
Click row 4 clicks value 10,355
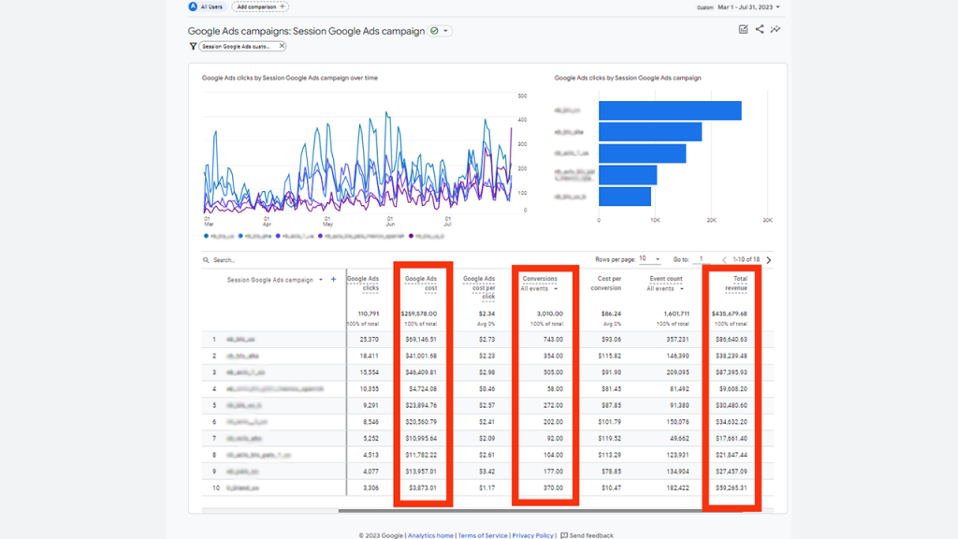tap(370, 388)
